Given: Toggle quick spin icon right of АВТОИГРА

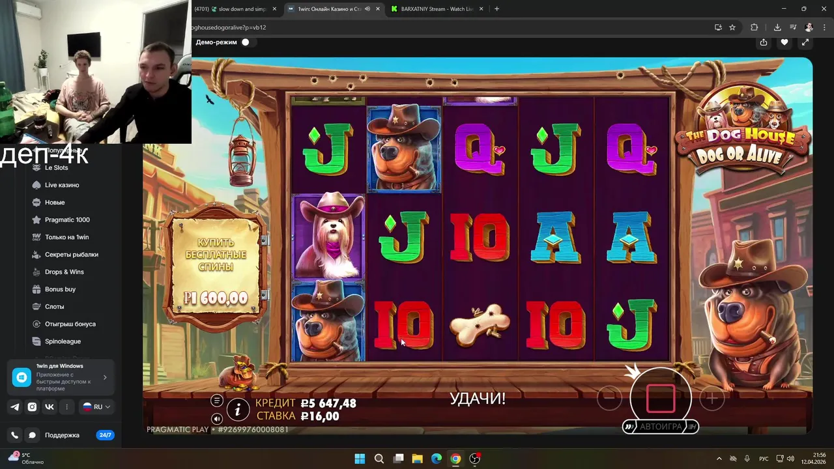Looking at the screenshot, I should (692, 427).
